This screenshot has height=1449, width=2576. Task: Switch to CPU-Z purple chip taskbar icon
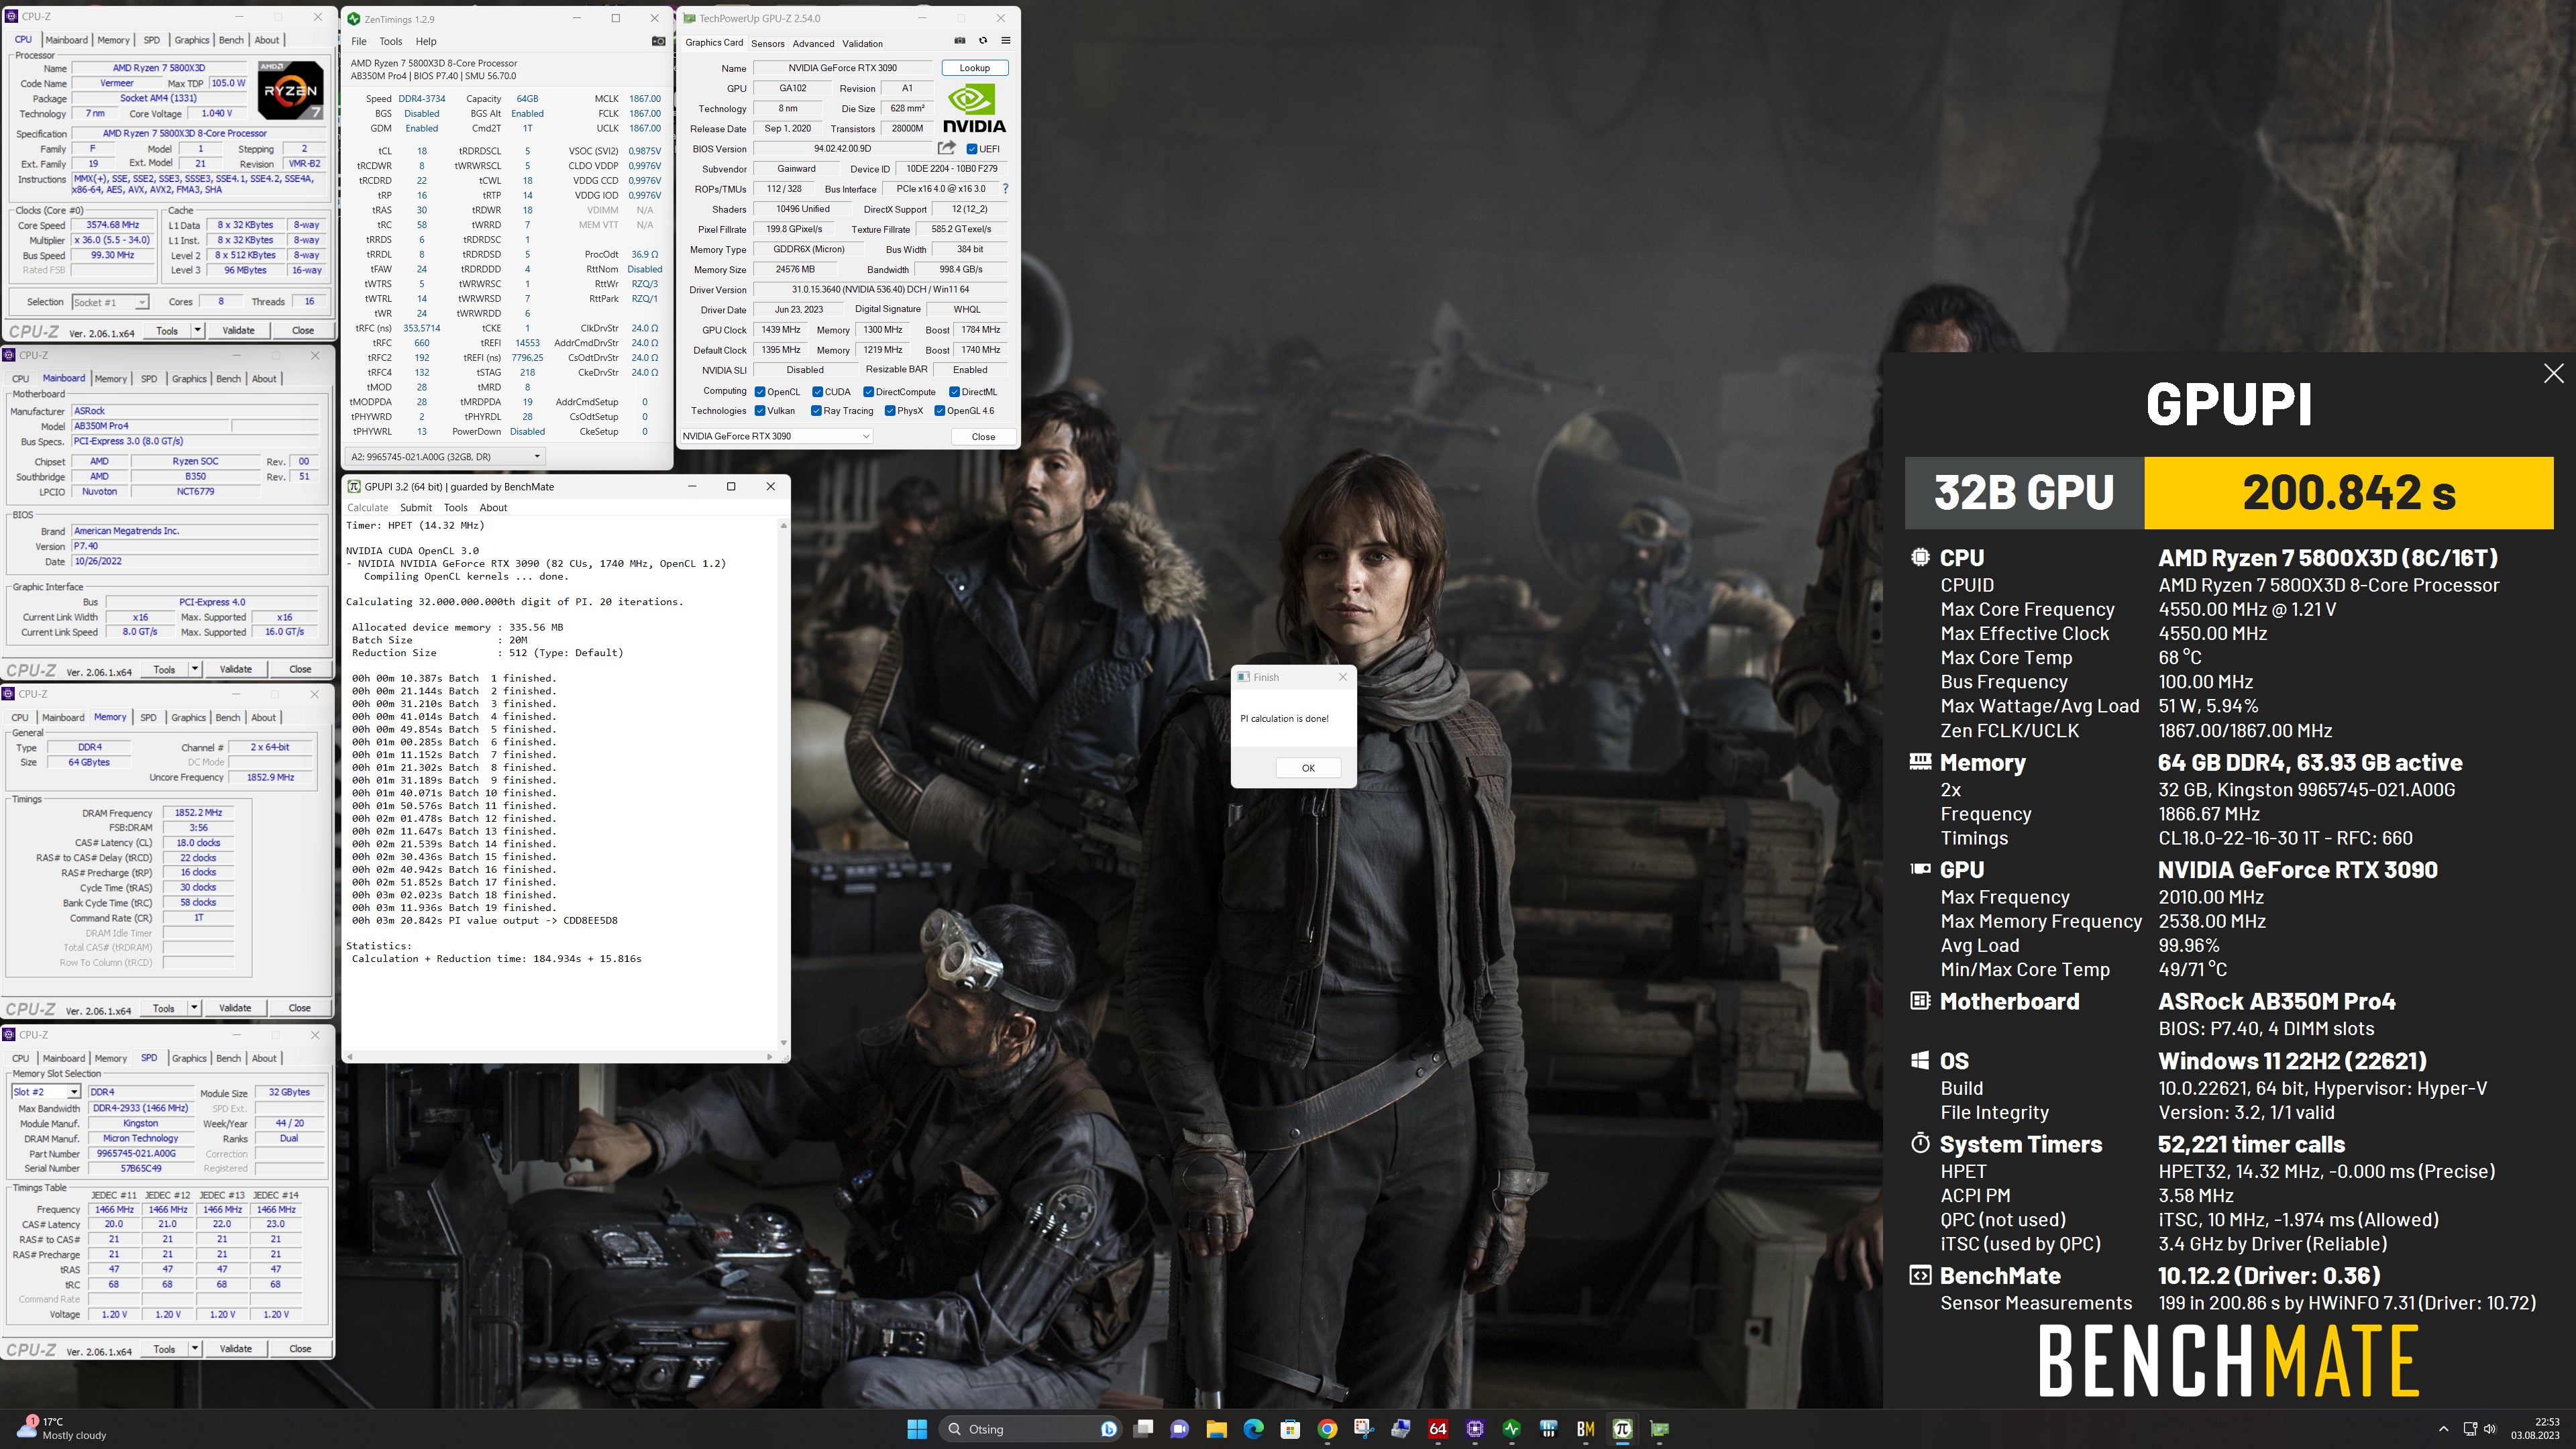coord(1475,1428)
